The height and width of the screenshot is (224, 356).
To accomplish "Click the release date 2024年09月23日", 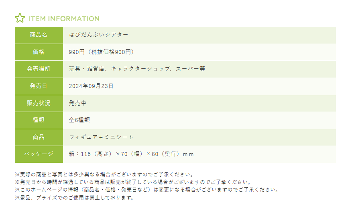I will tap(91, 86).
